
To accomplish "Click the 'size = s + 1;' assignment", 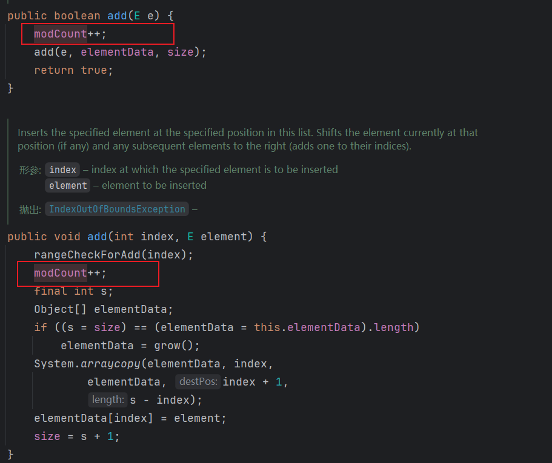I will [x=77, y=436].
